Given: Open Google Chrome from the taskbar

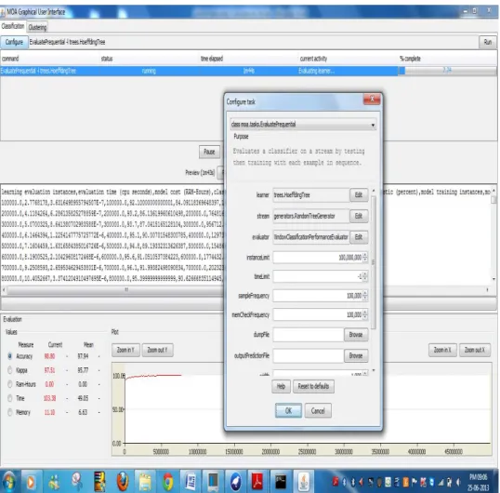Looking at the screenshot, I should pyautogui.click(x=167, y=482).
